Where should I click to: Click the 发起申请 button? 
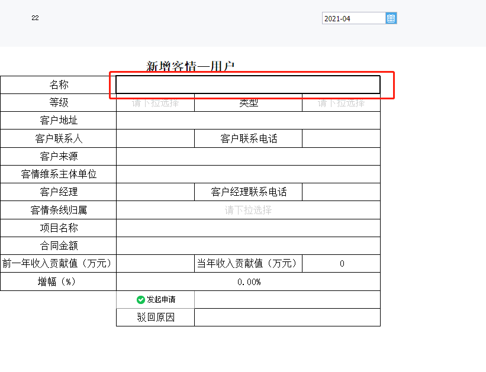(155, 299)
